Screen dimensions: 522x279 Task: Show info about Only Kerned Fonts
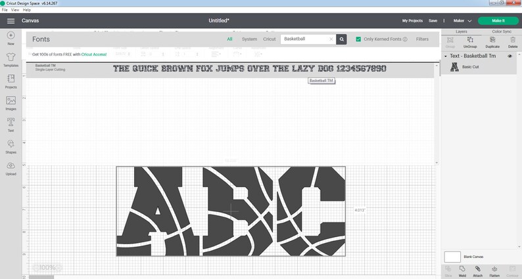pyautogui.click(x=405, y=39)
